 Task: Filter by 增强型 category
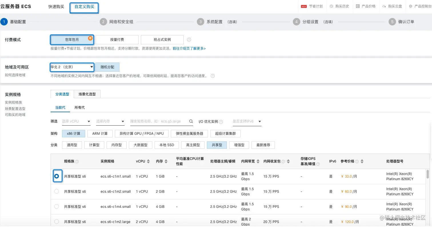(x=239, y=145)
